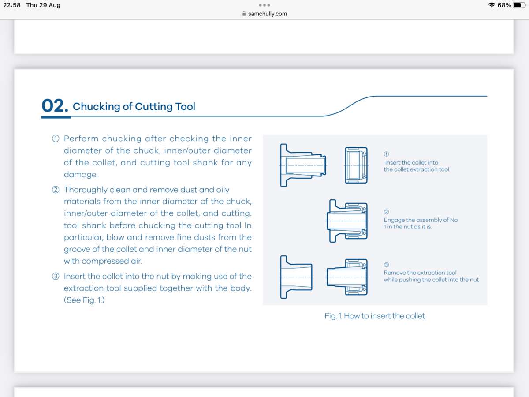Click the 'Insert the collet into' step text
Viewport: 529px width, 397px height.
(412, 162)
